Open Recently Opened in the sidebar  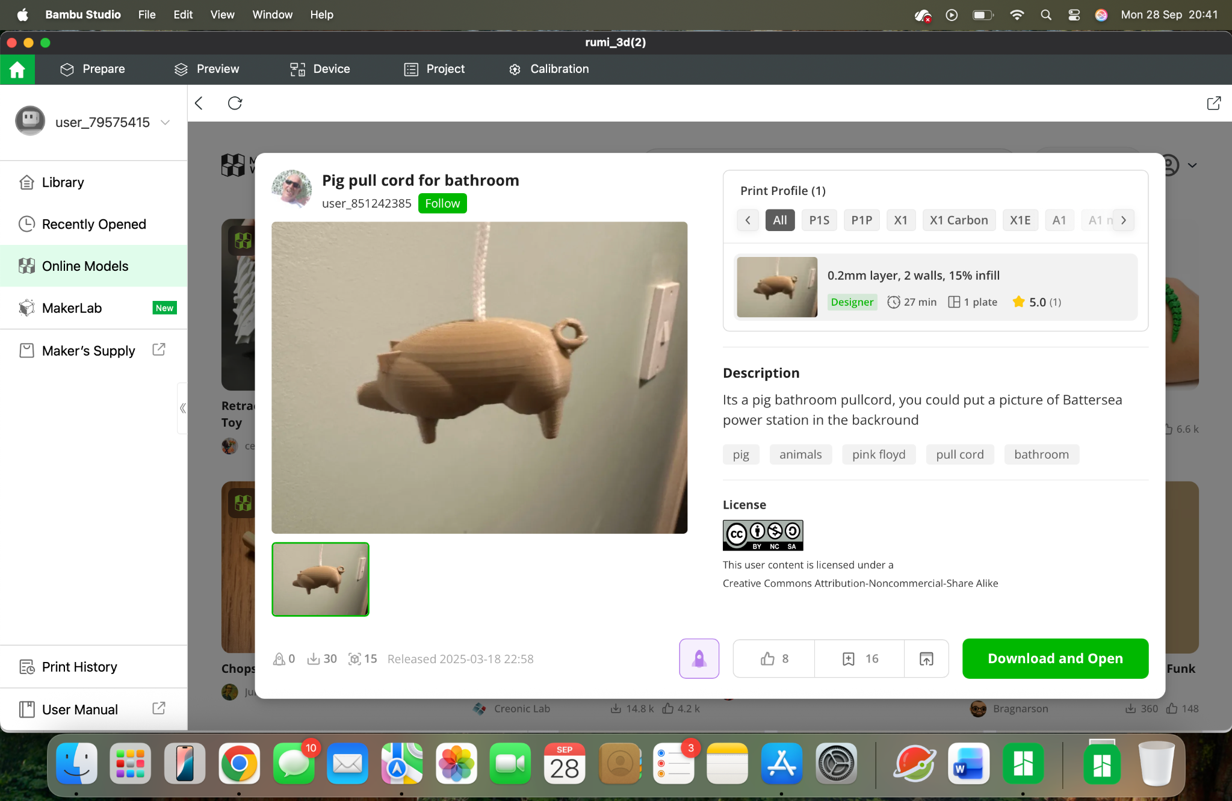(94, 224)
